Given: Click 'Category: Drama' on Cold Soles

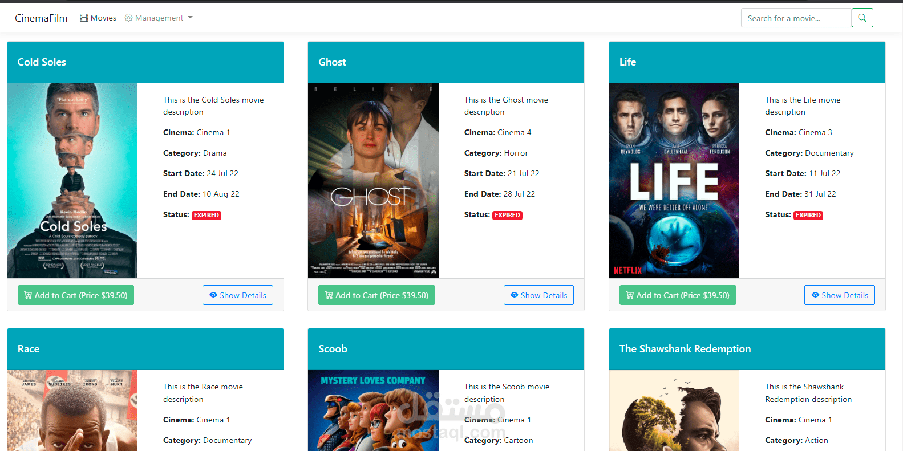Looking at the screenshot, I should [195, 153].
